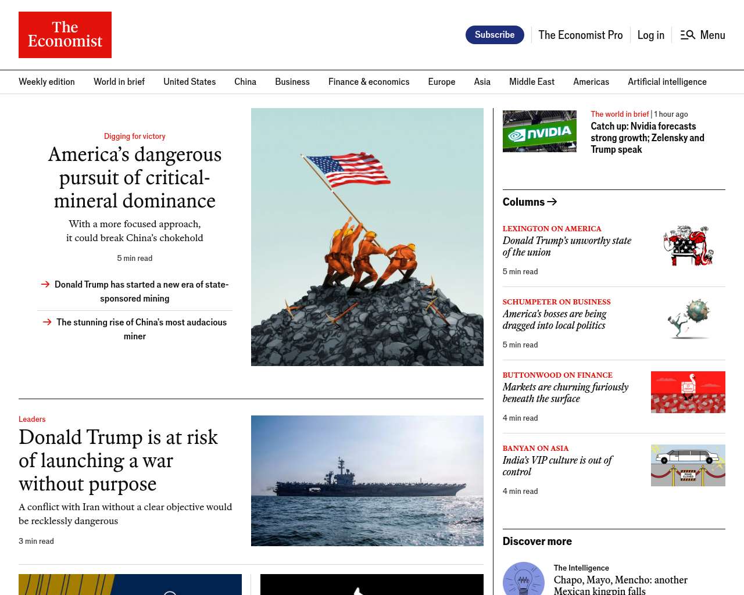Click the arrow beside Columns heading
Viewport: 744px width, 595px height.
coord(552,202)
